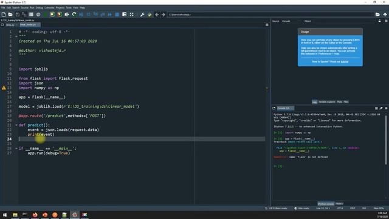This screenshot has width=389, height=219.
Task: Save the current file with the toolbar icon
Action: pyautogui.click(x=18, y=15)
